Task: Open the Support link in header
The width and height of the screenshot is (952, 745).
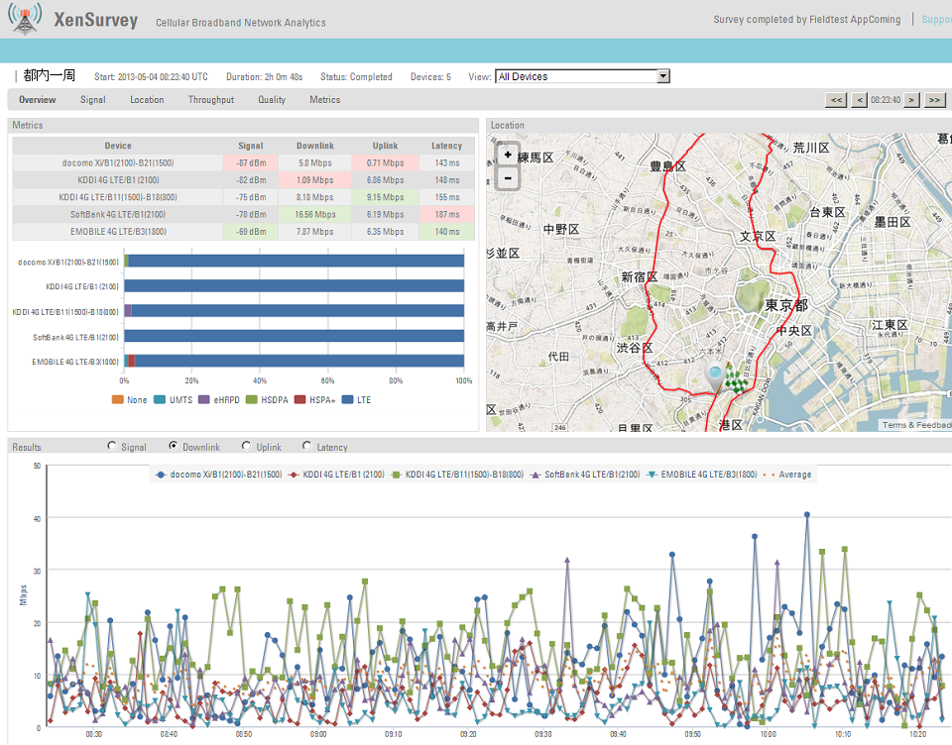Action: [x=936, y=20]
